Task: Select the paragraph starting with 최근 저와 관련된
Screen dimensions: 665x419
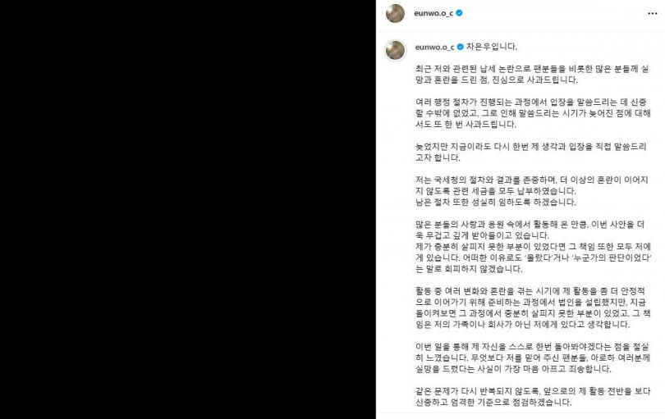Action: pos(532,74)
